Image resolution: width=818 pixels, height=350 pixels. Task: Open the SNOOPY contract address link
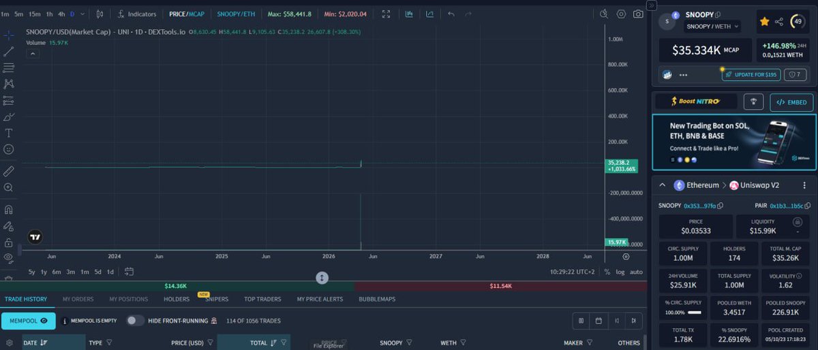tap(701, 205)
